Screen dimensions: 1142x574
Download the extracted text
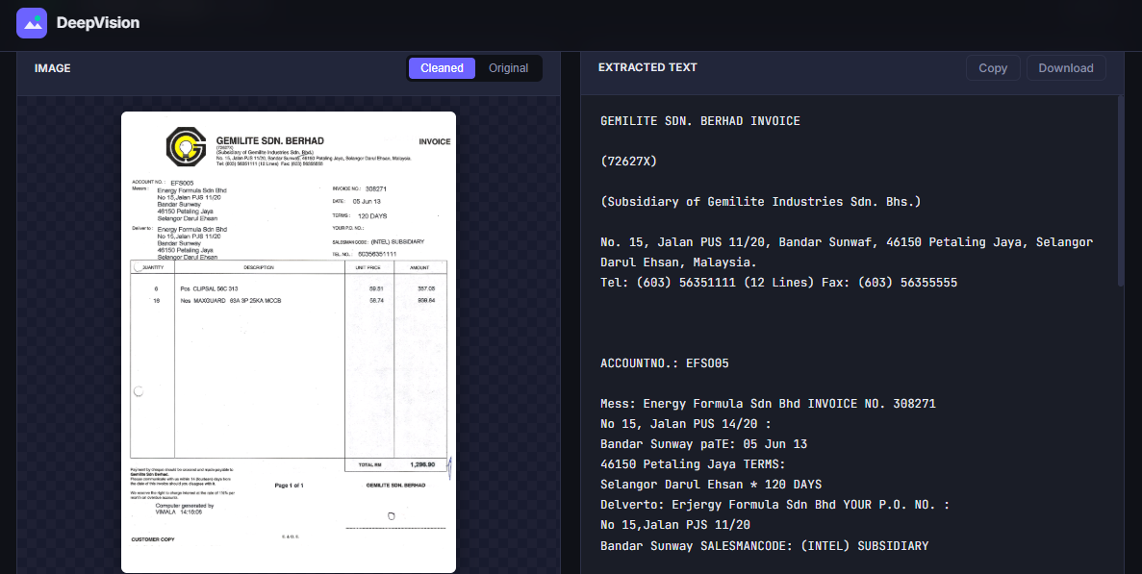(1065, 68)
